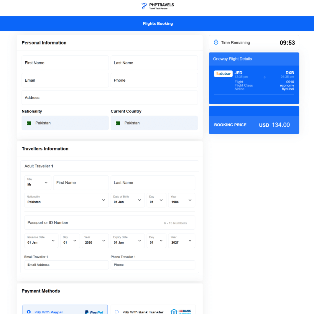The height and width of the screenshot is (314, 314).
Task: Click the Adult Traveller Last Name field
Action: click(153, 183)
